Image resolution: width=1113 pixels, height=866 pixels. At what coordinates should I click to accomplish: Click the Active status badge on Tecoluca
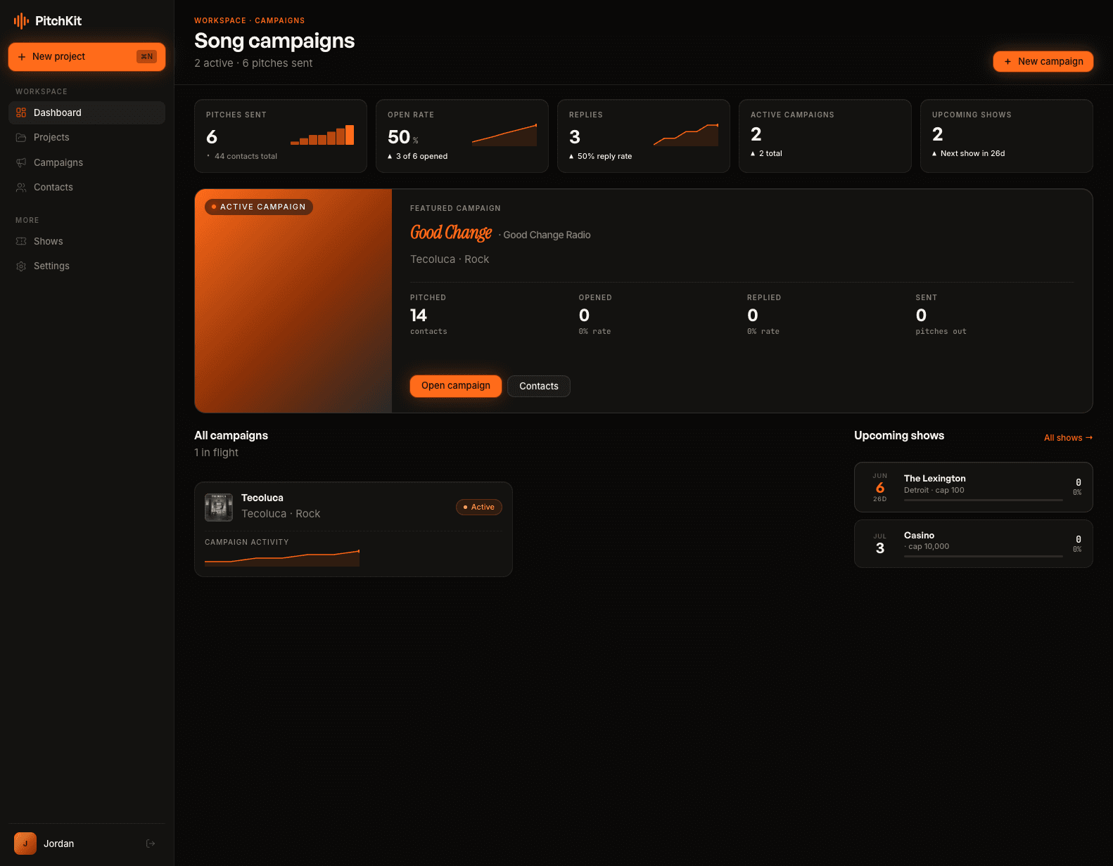tap(479, 507)
